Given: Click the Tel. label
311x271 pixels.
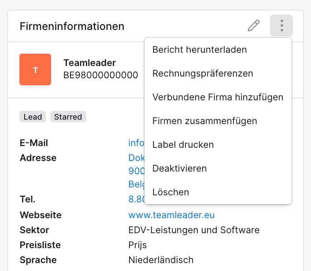Looking at the screenshot, I should (x=28, y=199).
